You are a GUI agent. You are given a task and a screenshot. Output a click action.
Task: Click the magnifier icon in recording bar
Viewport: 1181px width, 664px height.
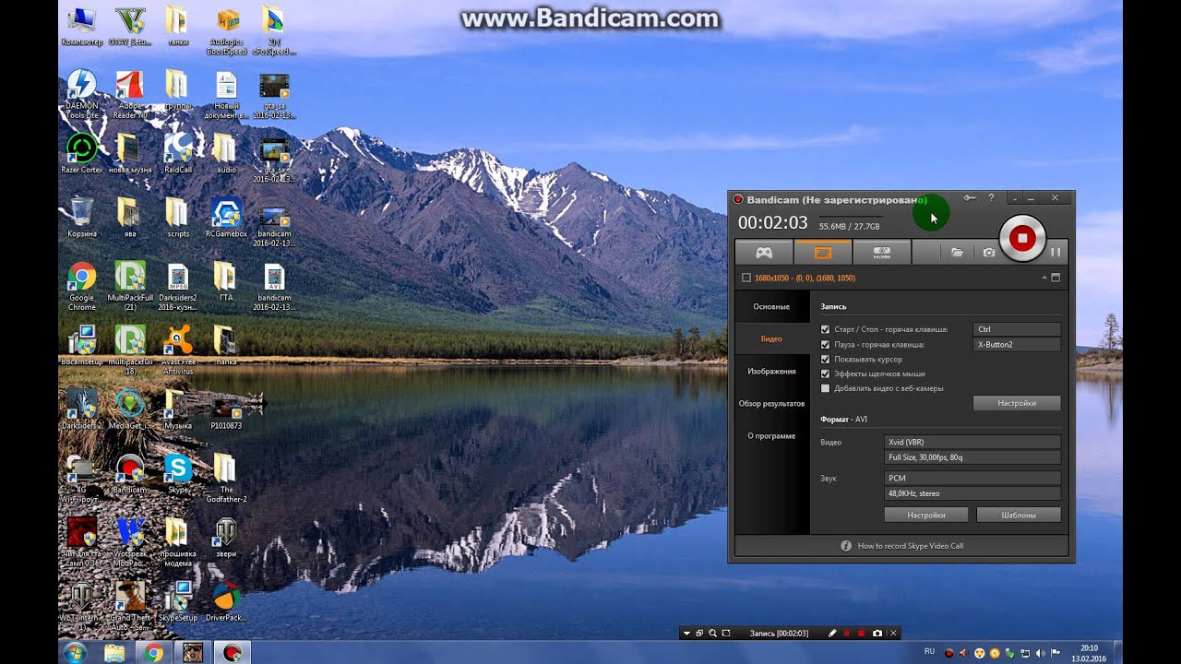[712, 634]
